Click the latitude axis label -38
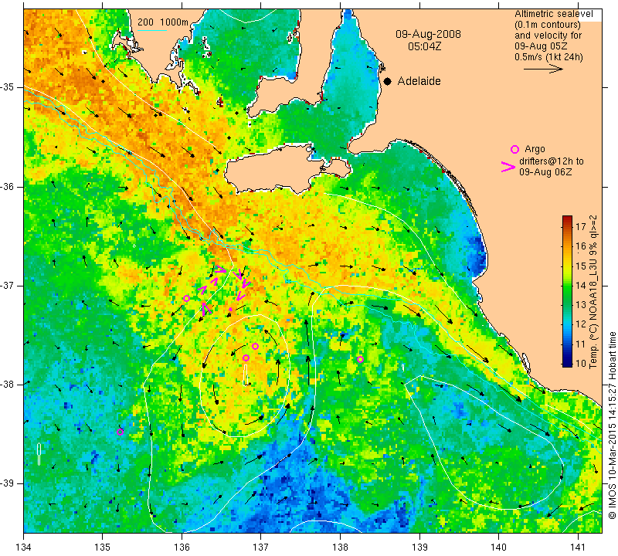The image size is (618, 556). [8, 384]
